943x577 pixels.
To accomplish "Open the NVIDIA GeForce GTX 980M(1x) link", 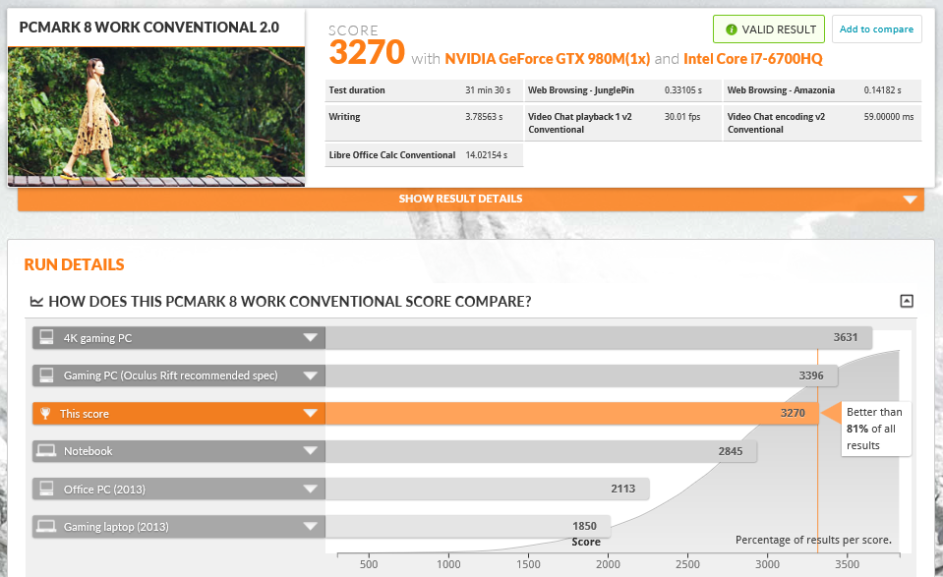I will (548, 59).
